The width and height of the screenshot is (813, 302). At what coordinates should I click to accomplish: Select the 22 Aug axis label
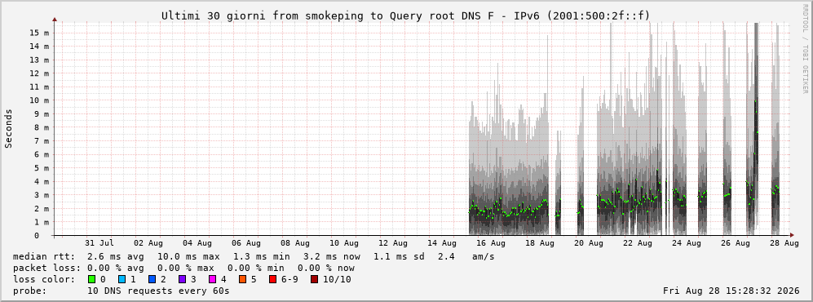click(x=637, y=243)
